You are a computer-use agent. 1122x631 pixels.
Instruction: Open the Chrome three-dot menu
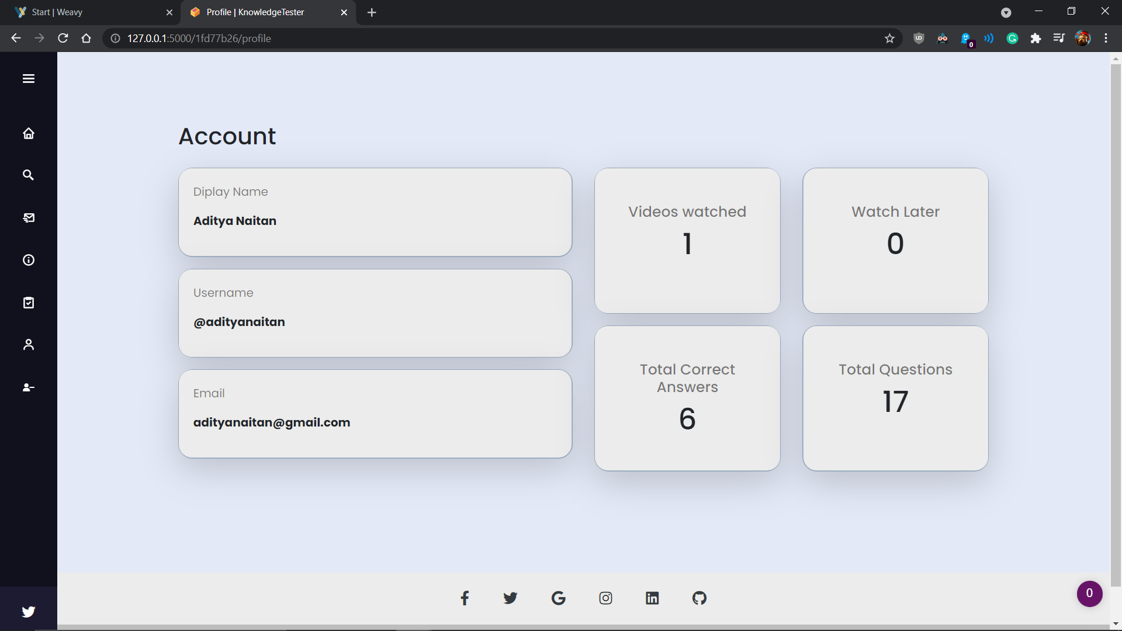pos(1106,39)
